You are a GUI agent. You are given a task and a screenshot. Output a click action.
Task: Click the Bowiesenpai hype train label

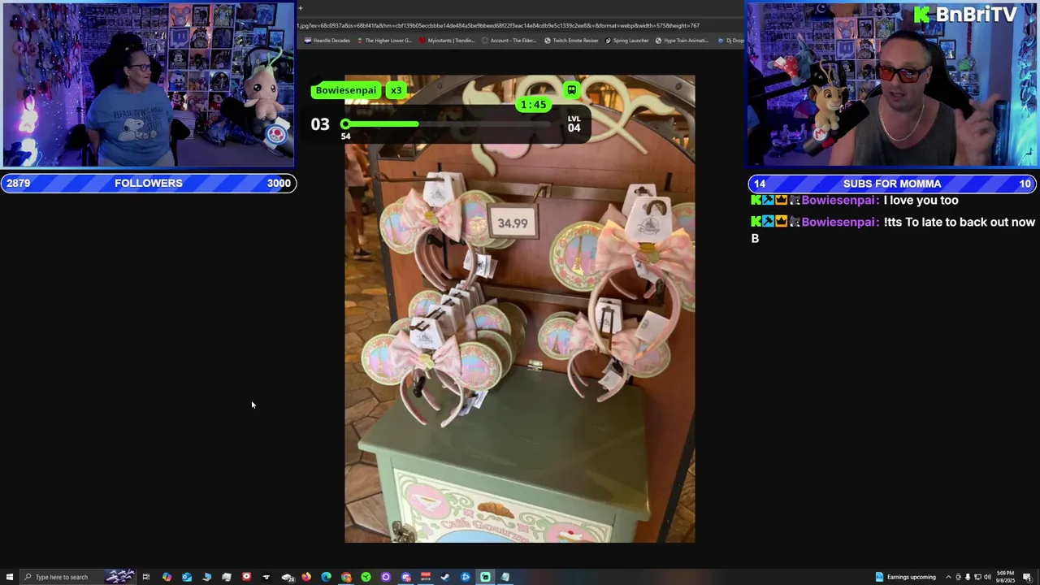pos(346,90)
